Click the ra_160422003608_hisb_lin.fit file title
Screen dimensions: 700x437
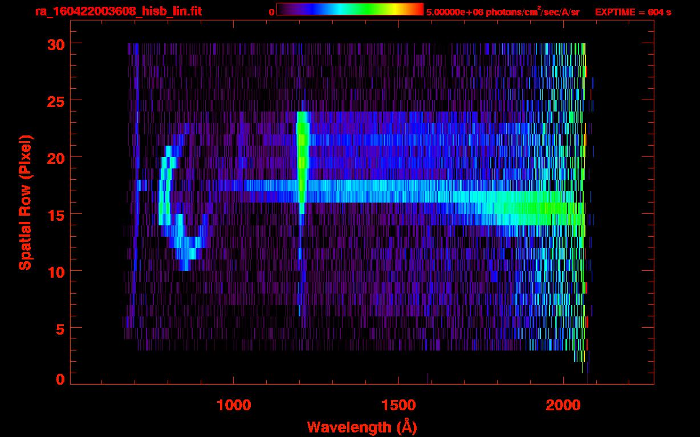[118, 11]
